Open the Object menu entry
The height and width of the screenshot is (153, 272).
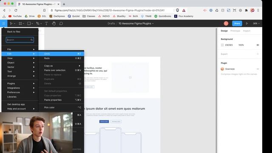20,62
